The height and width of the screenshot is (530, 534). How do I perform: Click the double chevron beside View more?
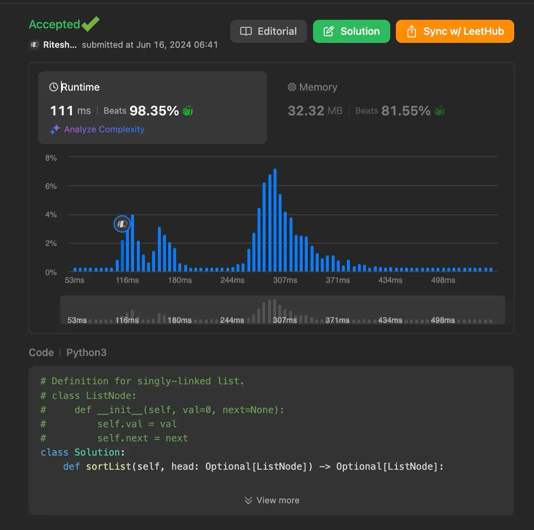[248, 500]
